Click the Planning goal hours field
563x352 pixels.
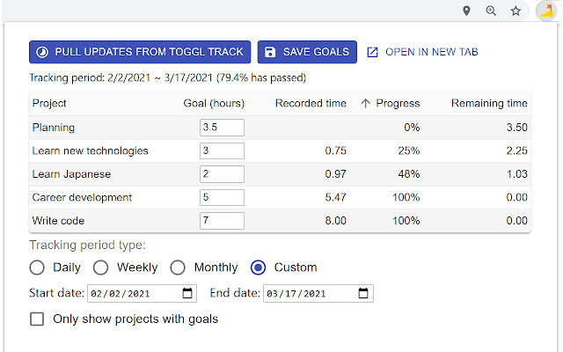(x=222, y=128)
